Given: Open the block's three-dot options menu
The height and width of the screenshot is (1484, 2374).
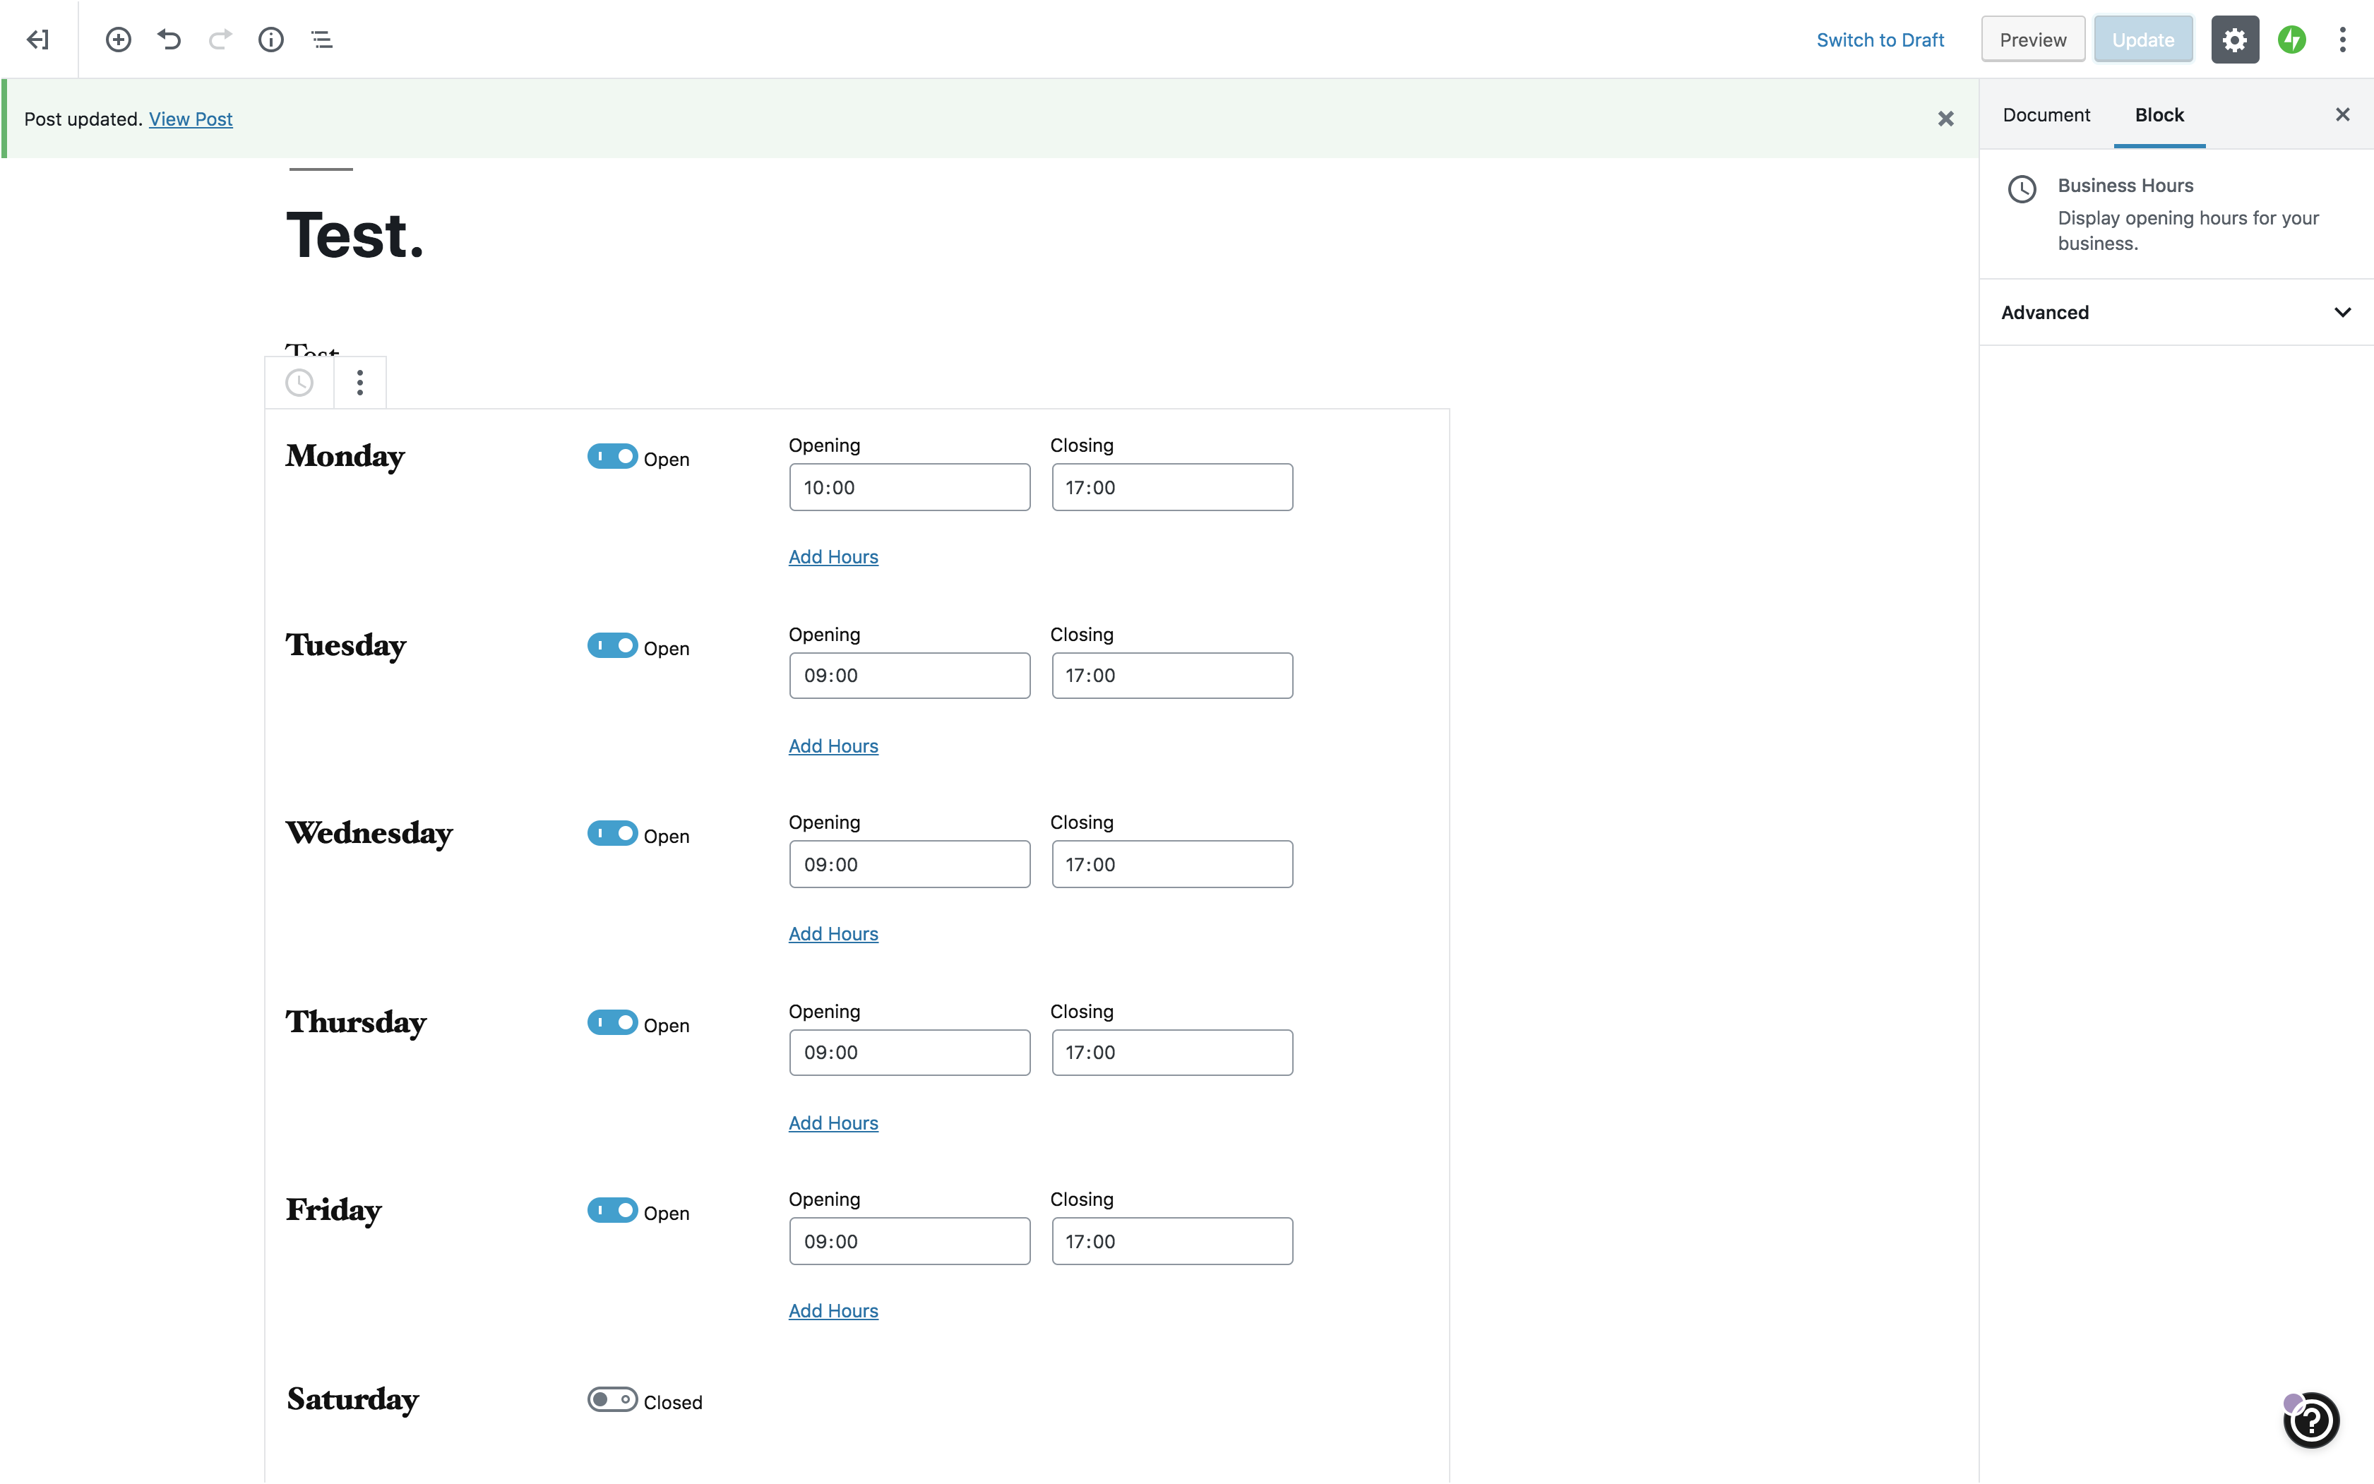Looking at the screenshot, I should (x=360, y=383).
